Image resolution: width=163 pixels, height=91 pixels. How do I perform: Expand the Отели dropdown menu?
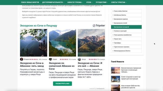tap(89, 2)
